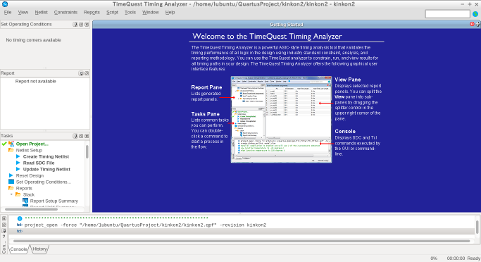Click the Netlist Setup folder icon
481x262 pixels.
11,150
